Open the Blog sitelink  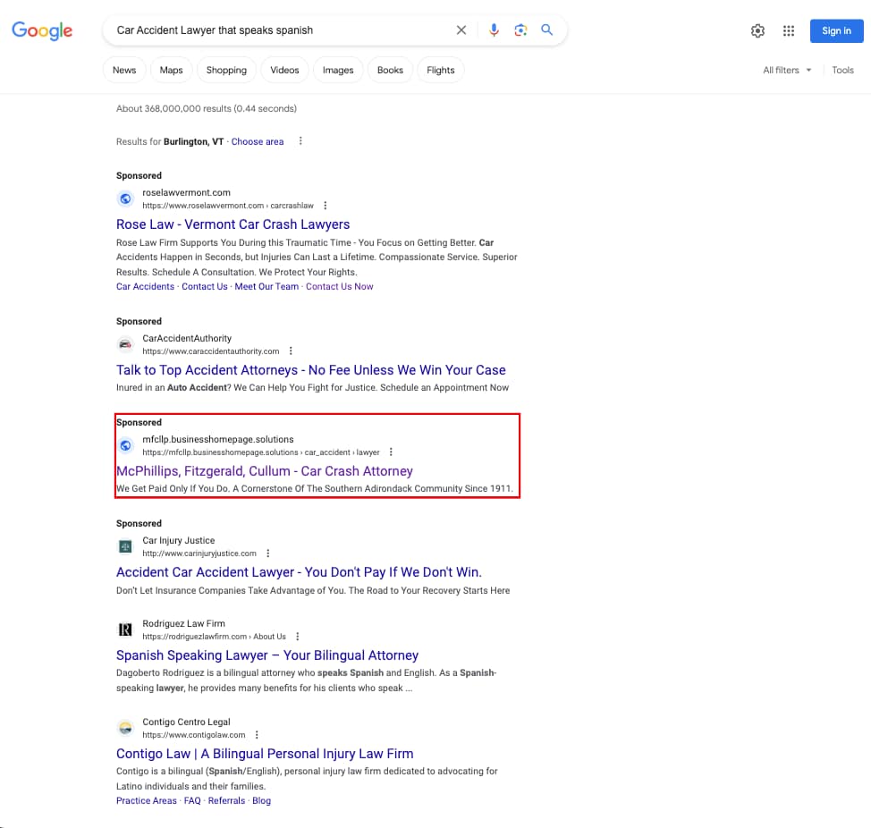pos(262,801)
